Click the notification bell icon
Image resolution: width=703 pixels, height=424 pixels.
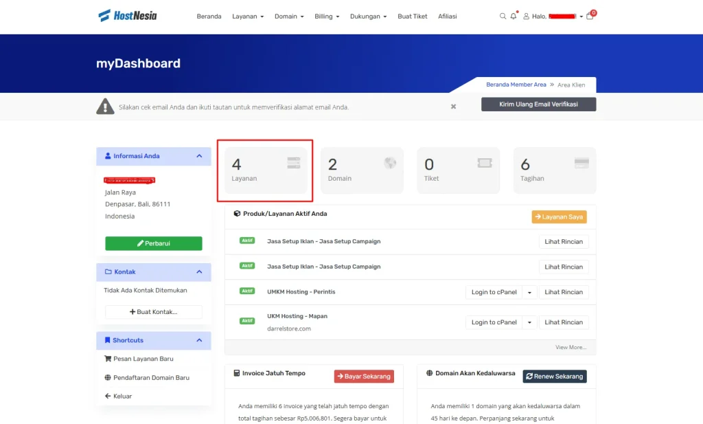pos(514,16)
